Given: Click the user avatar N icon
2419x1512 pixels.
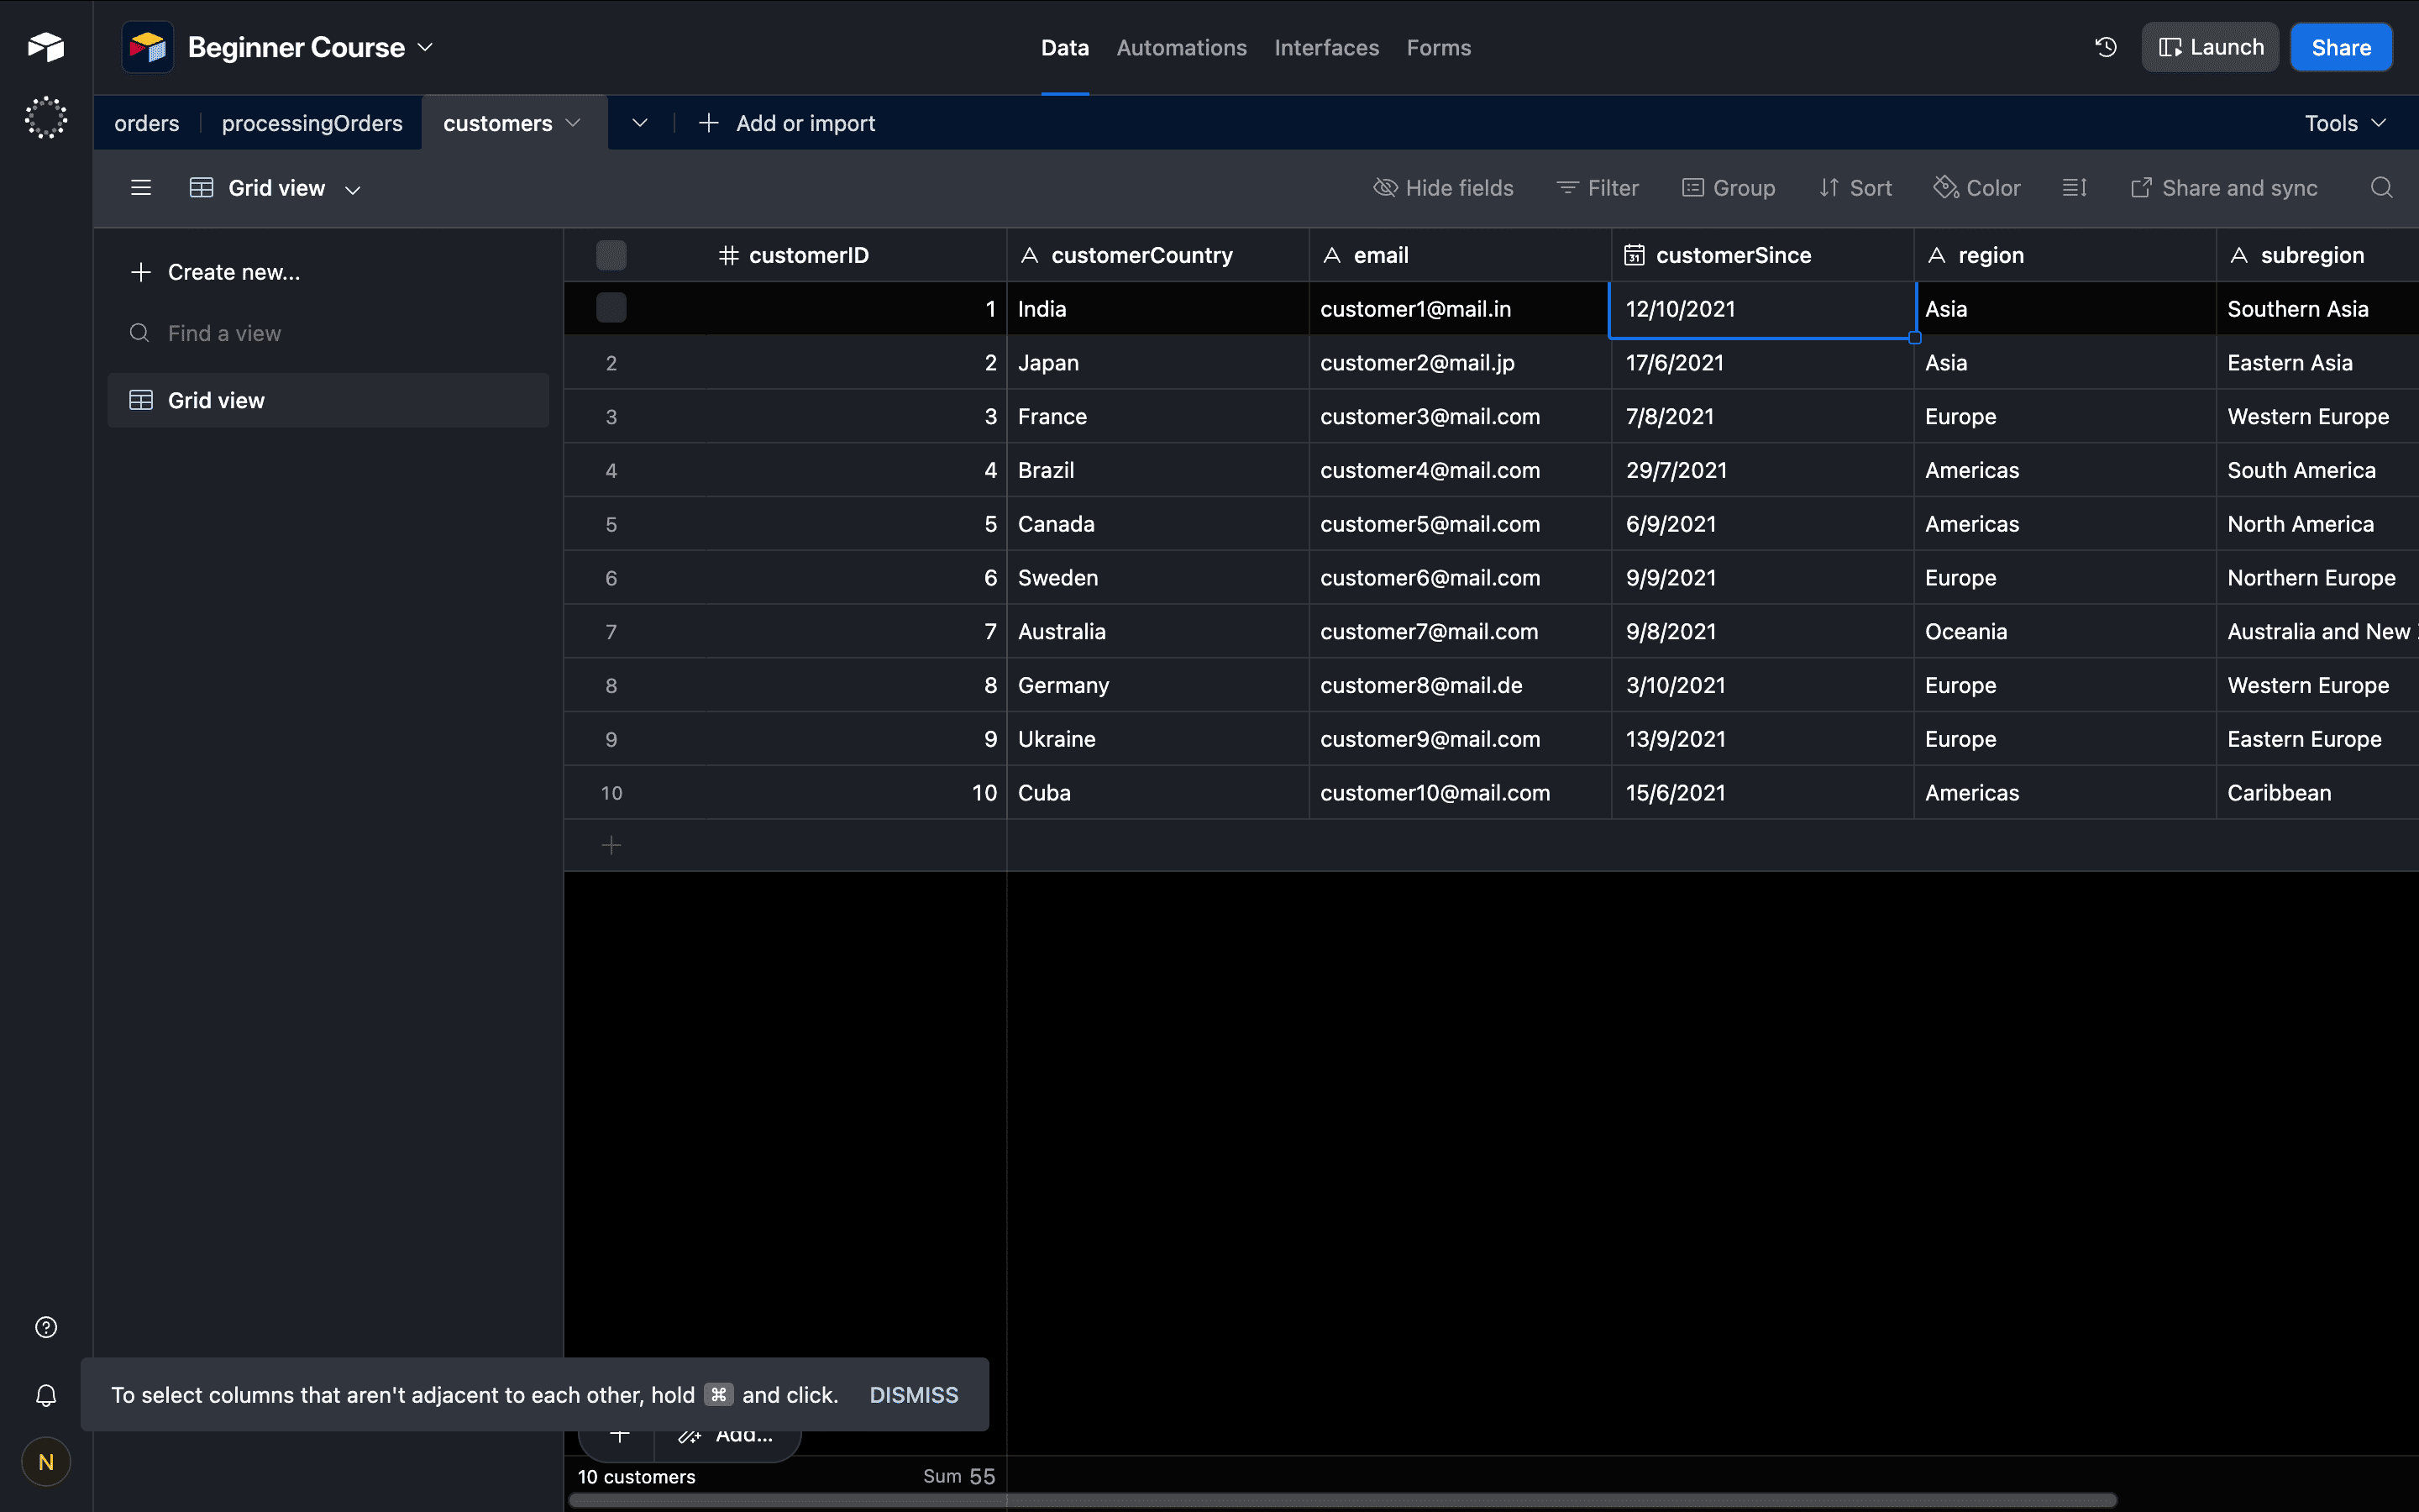Looking at the screenshot, I should coord(46,1462).
